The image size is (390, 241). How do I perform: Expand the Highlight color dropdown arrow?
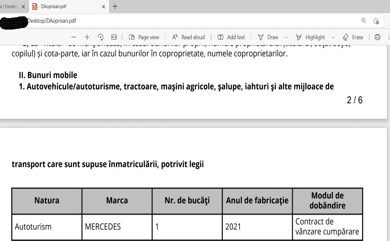pyautogui.click(x=333, y=37)
